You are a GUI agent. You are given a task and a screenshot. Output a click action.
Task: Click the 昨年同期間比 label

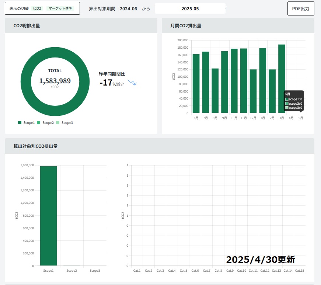coord(112,74)
